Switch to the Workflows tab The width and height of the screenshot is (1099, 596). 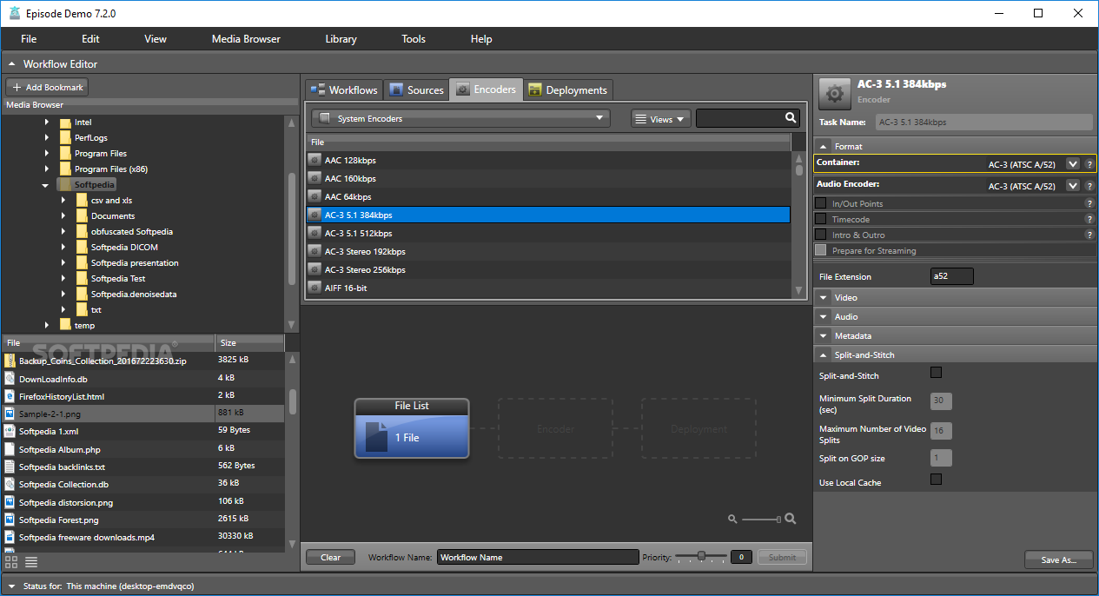344,89
